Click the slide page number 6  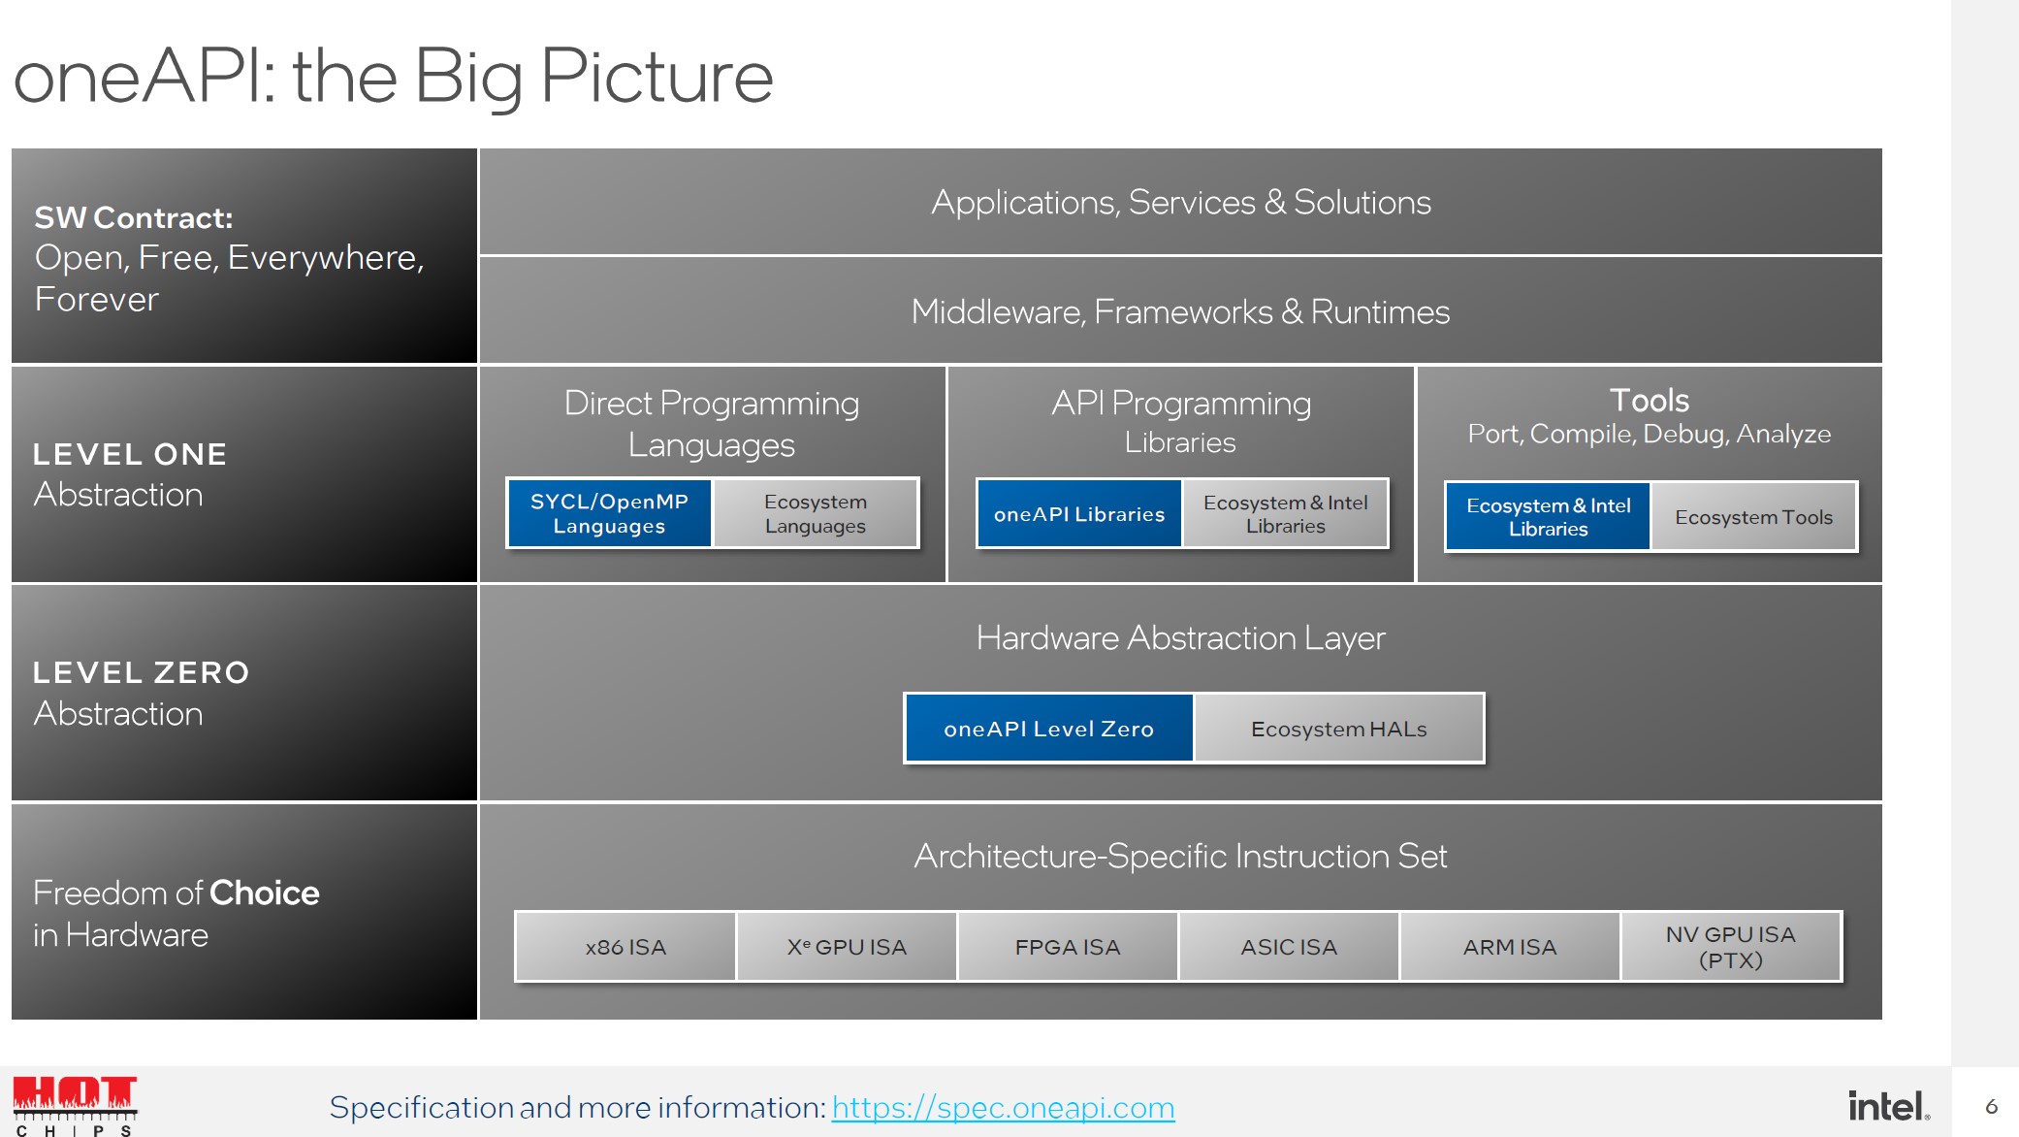click(1991, 1106)
